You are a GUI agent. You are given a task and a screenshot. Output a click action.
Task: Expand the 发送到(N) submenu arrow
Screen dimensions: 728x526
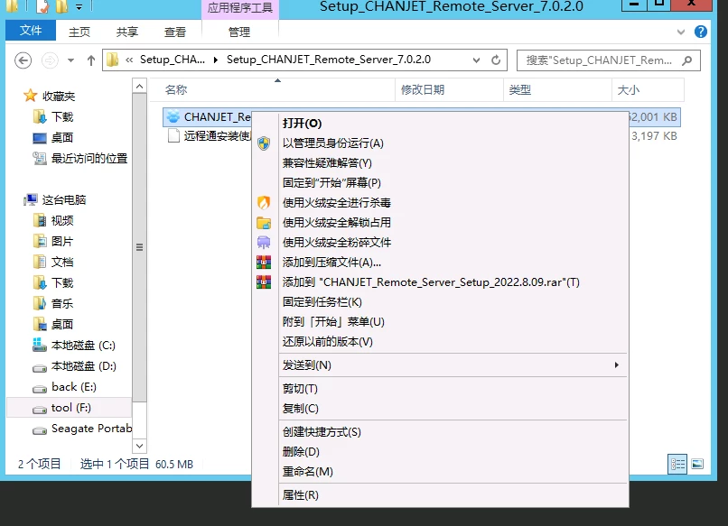click(x=617, y=365)
